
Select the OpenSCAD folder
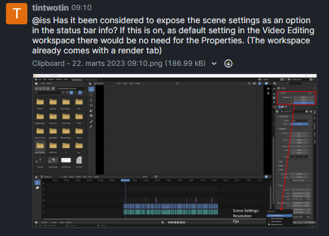click(53, 133)
